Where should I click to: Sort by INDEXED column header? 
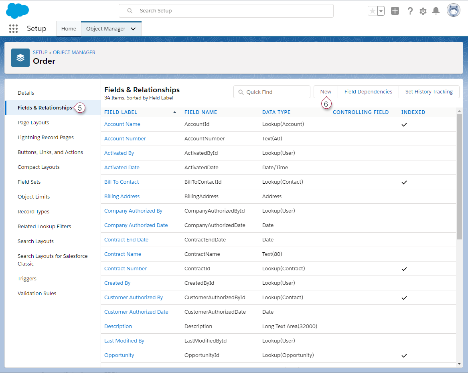[413, 112]
